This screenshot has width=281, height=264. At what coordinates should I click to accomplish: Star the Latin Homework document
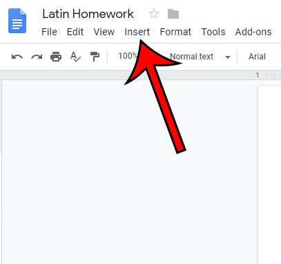coord(154,14)
